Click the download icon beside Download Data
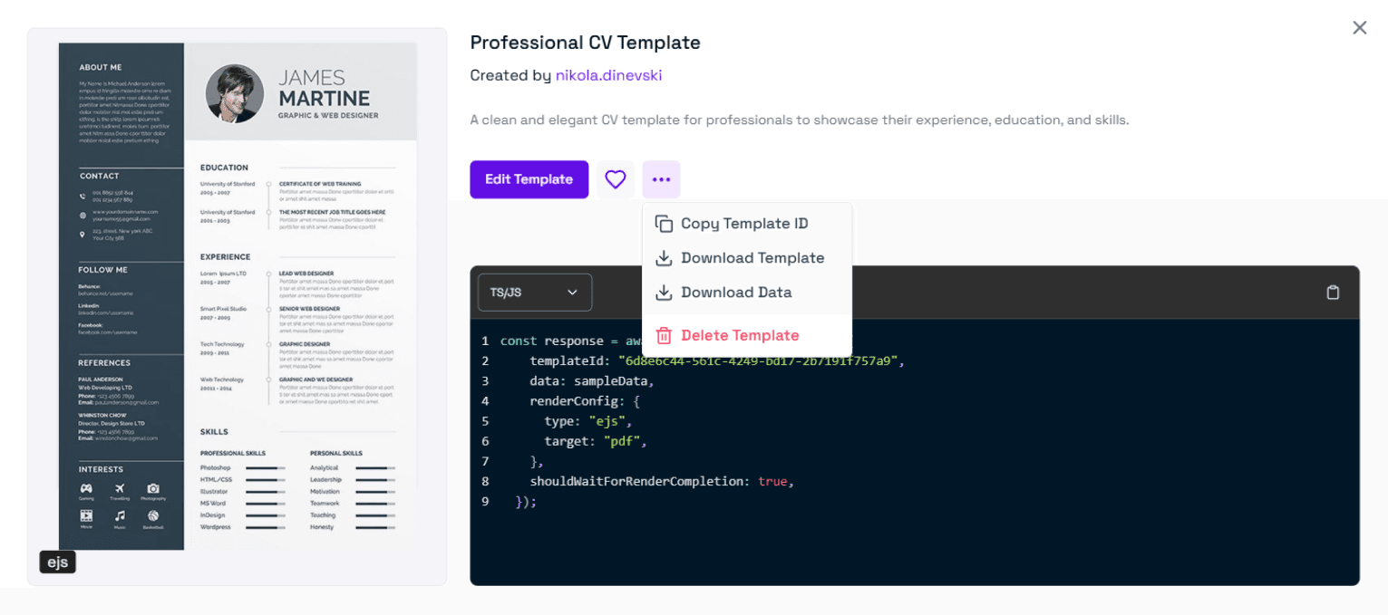The image size is (1388, 615). click(x=664, y=293)
